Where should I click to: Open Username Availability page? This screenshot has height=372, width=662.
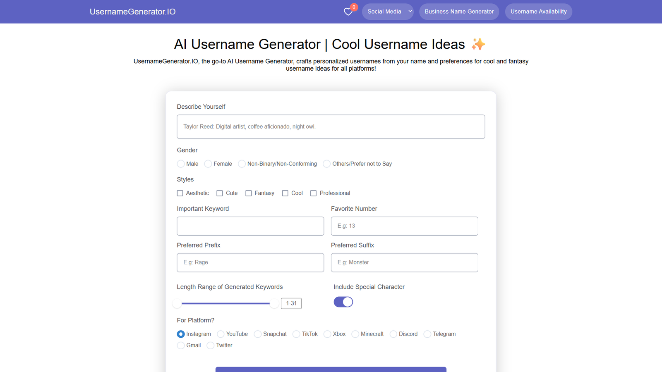click(x=538, y=12)
